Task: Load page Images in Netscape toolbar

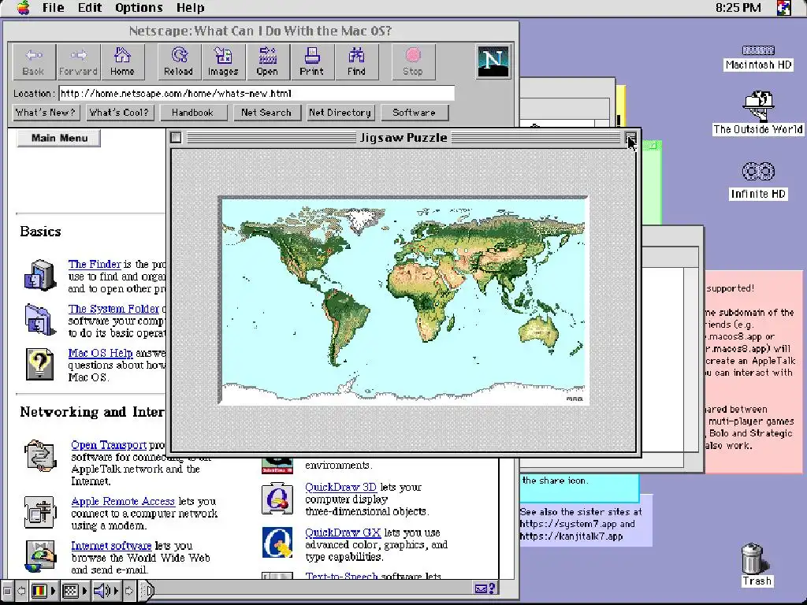Action: pos(223,61)
